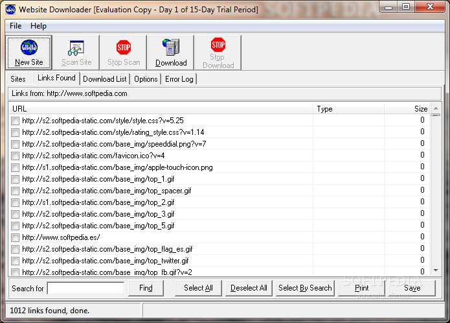The image size is (450, 323).
Task: Switch to the Sites tab
Action: (x=18, y=79)
